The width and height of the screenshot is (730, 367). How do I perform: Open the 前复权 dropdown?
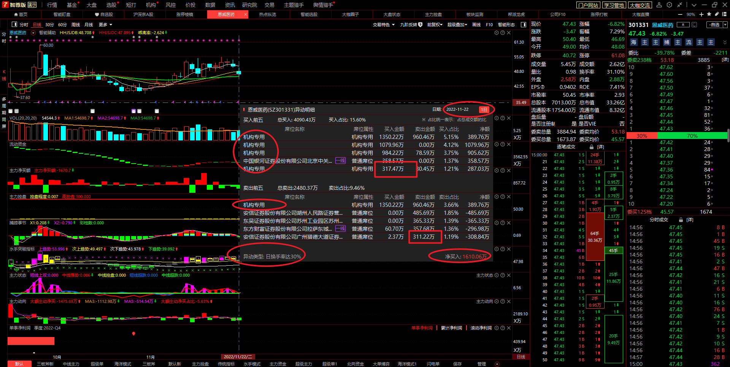point(435,25)
